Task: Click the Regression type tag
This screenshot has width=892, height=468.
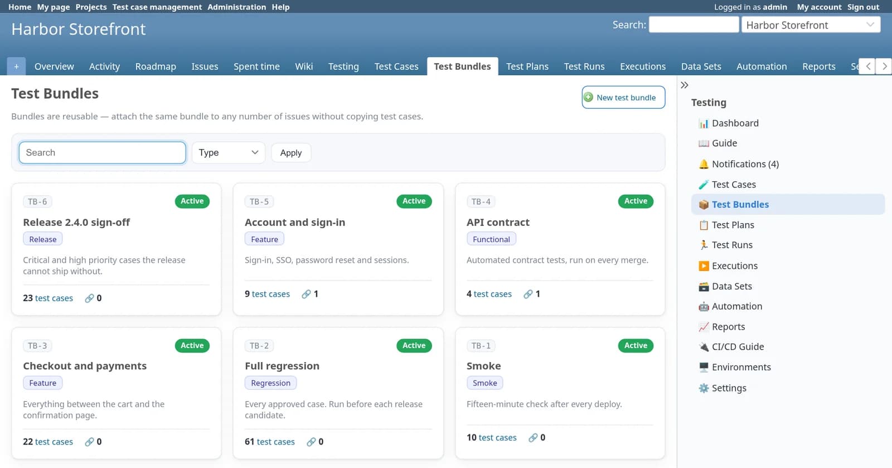Action: click(271, 383)
